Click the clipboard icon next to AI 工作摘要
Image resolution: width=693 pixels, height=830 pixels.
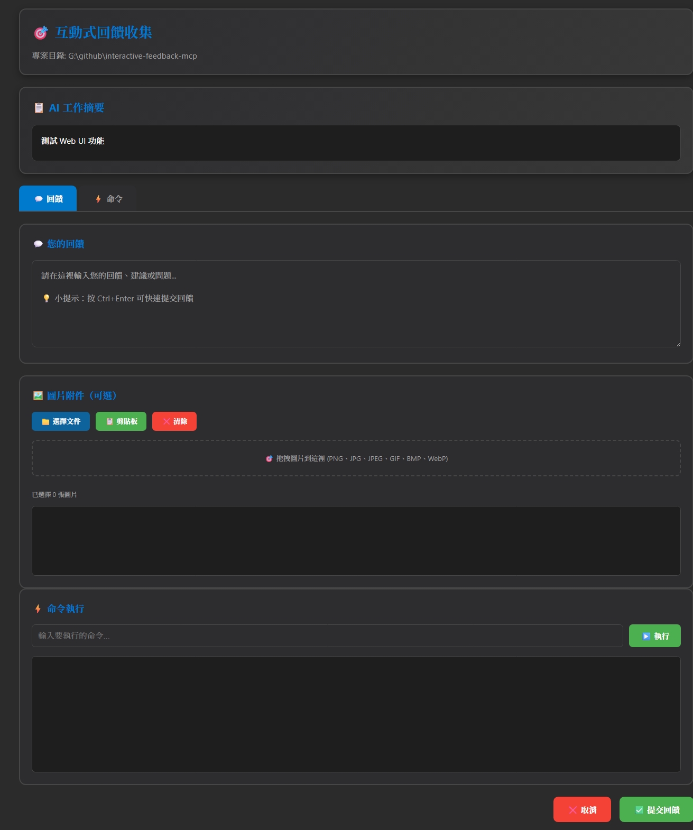coord(39,108)
